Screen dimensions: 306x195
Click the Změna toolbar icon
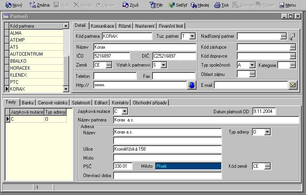coord(33,5)
